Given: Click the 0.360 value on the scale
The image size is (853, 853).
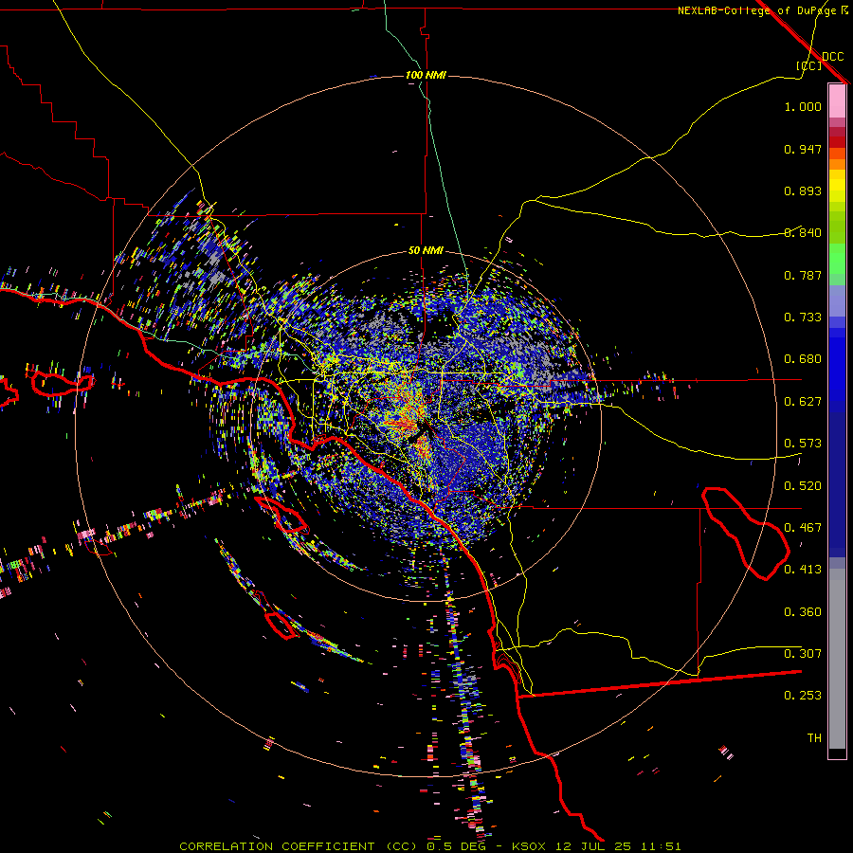Looking at the screenshot, I should pos(803,612).
